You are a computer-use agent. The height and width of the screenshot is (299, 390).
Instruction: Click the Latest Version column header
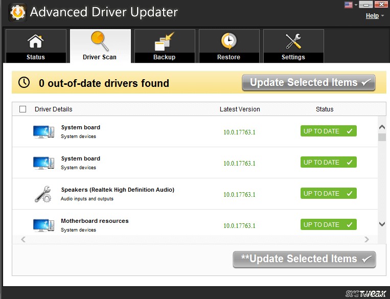(240, 109)
